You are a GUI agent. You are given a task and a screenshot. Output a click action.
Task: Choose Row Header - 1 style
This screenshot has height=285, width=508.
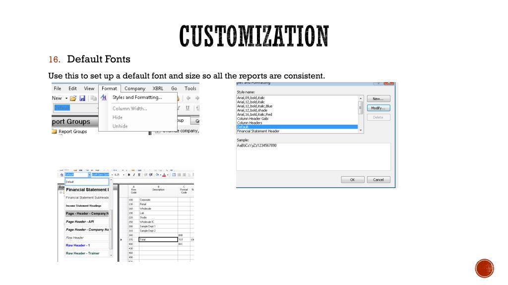tap(87, 245)
